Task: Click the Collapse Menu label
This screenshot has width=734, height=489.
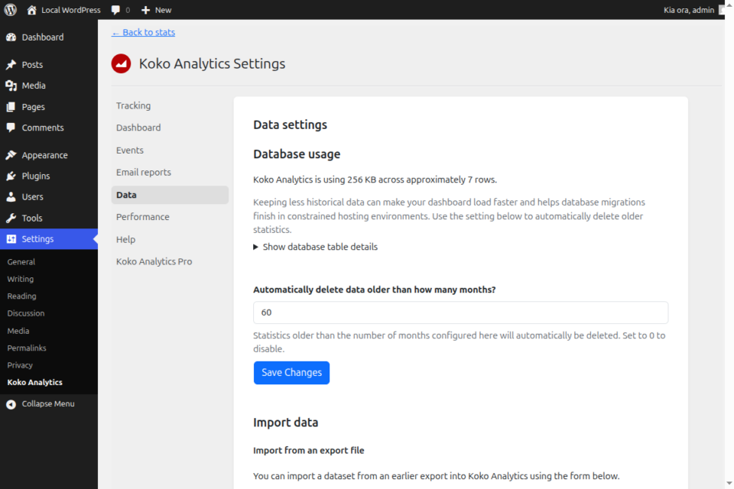Action: click(48, 404)
